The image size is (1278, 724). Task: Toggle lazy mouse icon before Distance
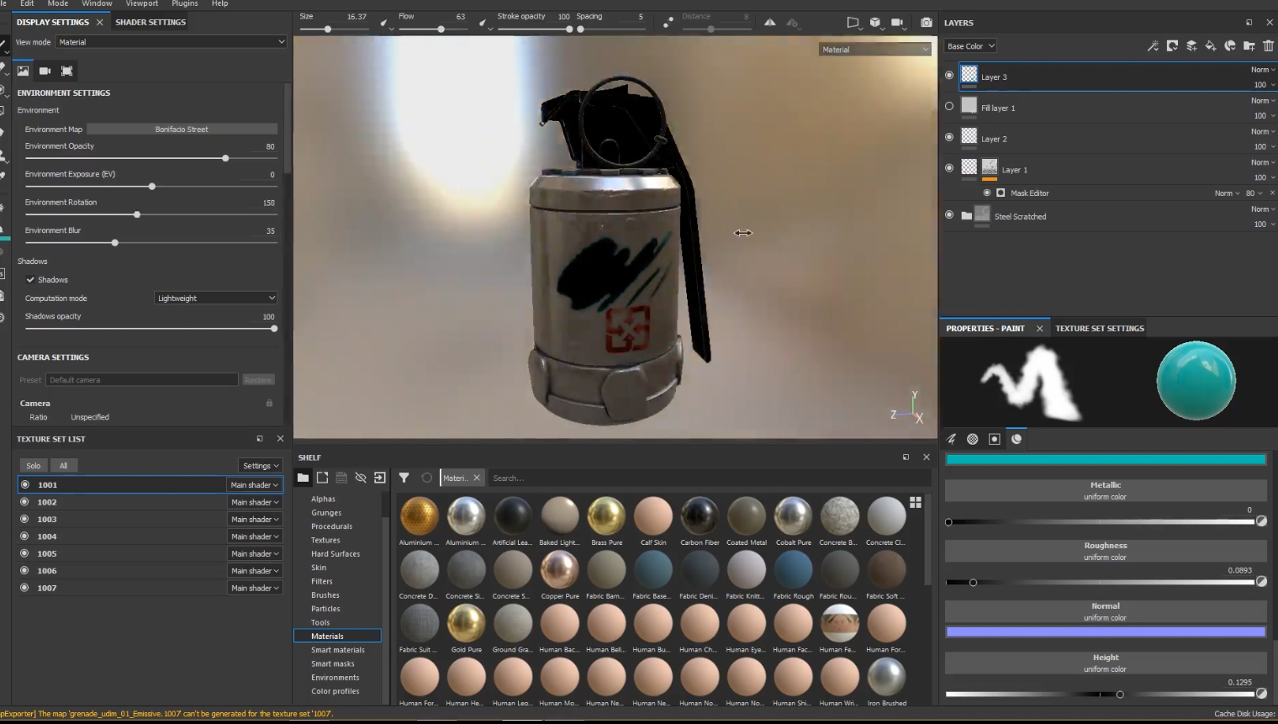click(x=668, y=23)
